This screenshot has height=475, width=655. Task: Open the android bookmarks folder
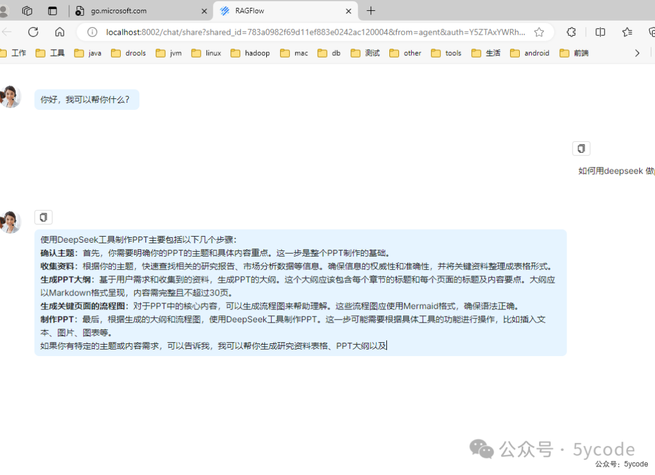529,53
